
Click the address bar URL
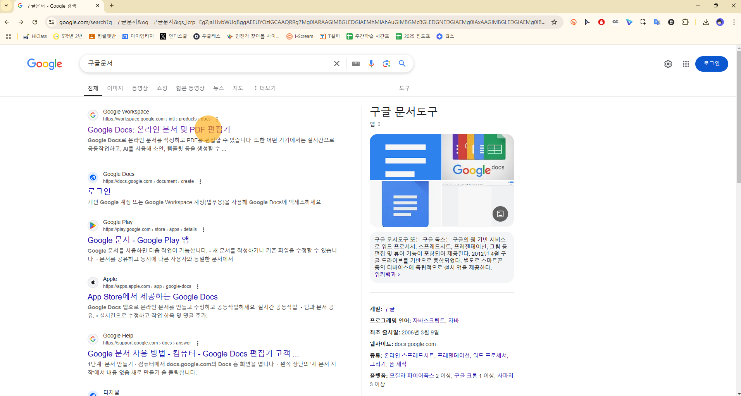coord(302,22)
